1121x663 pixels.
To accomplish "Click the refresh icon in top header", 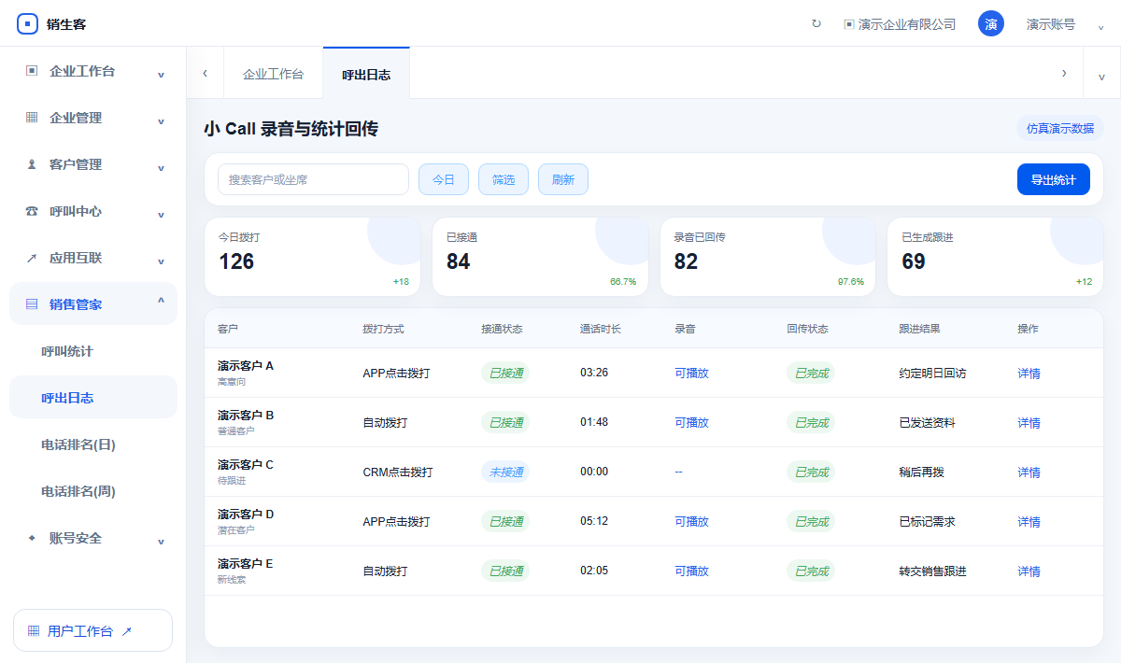I will (816, 24).
